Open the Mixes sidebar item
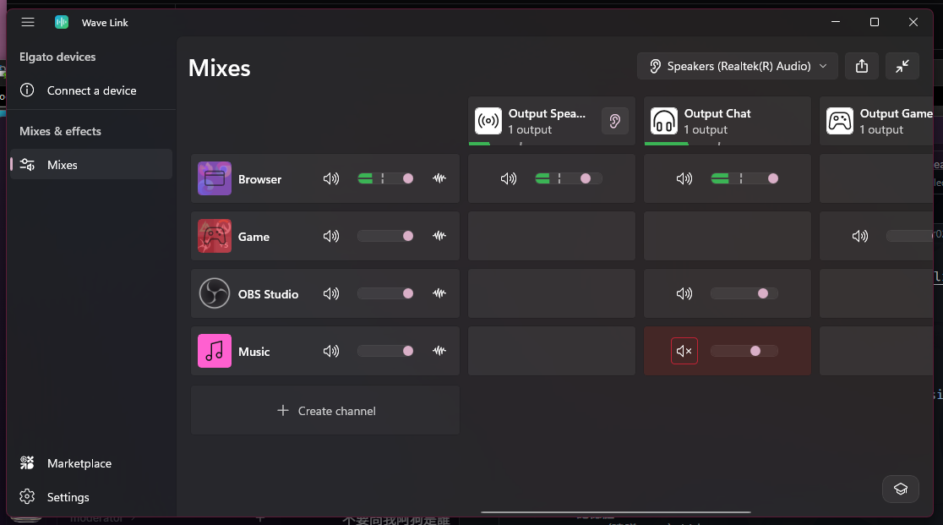Viewport: 943px width, 525px height. point(91,164)
